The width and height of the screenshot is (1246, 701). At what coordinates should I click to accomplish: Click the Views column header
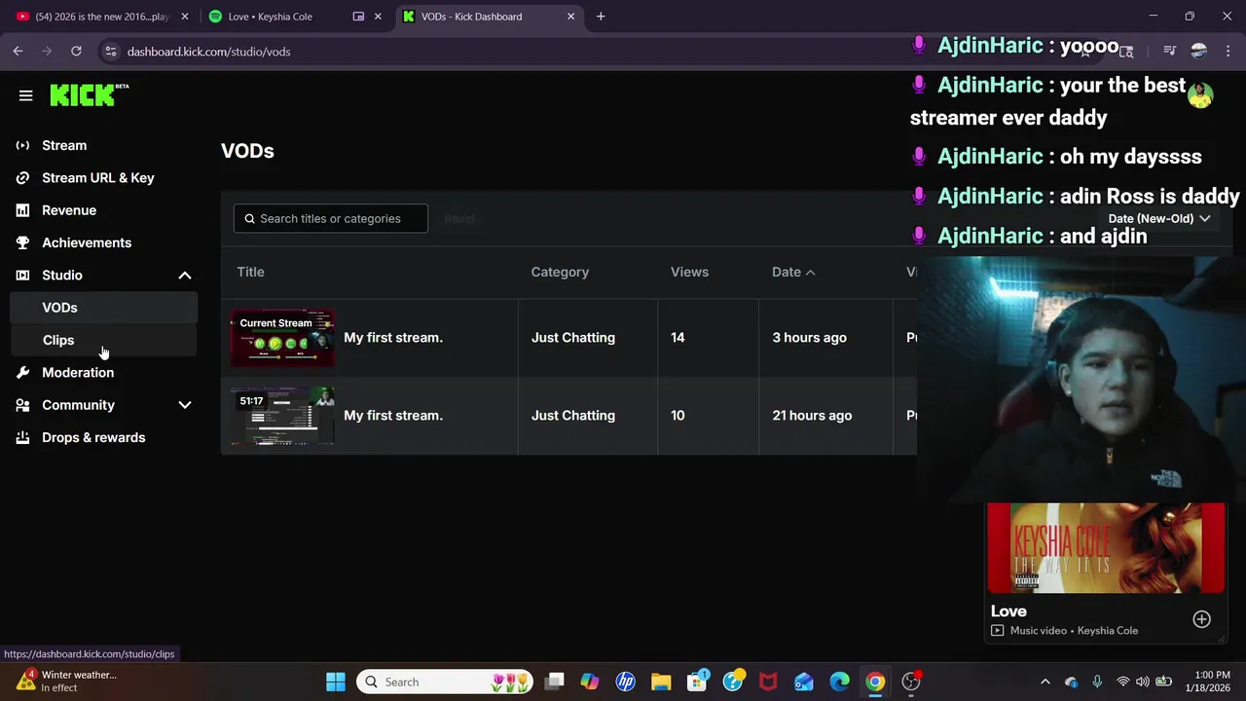[689, 272]
